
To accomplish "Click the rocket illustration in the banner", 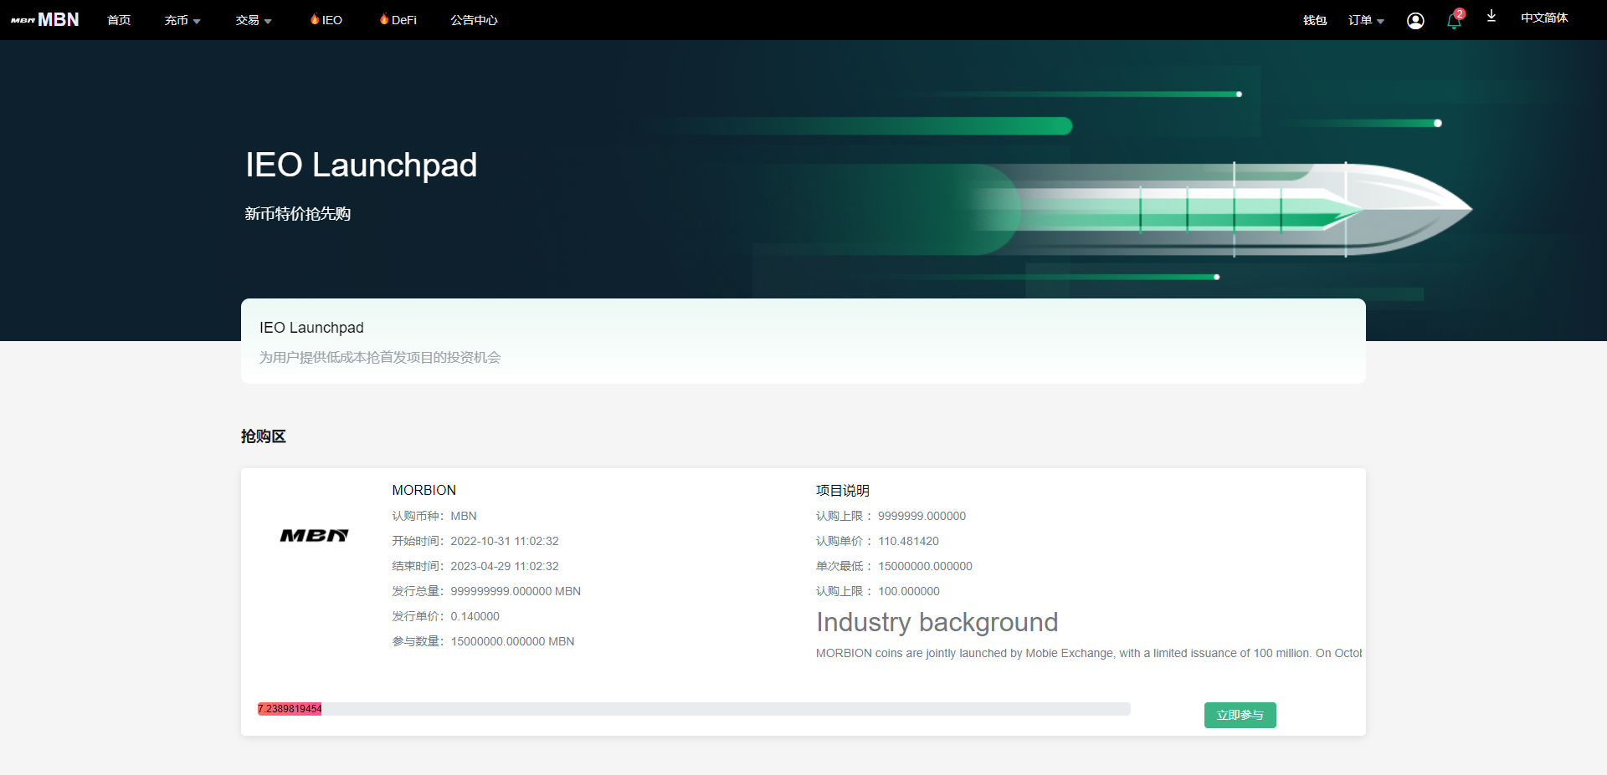I will [x=1222, y=209].
